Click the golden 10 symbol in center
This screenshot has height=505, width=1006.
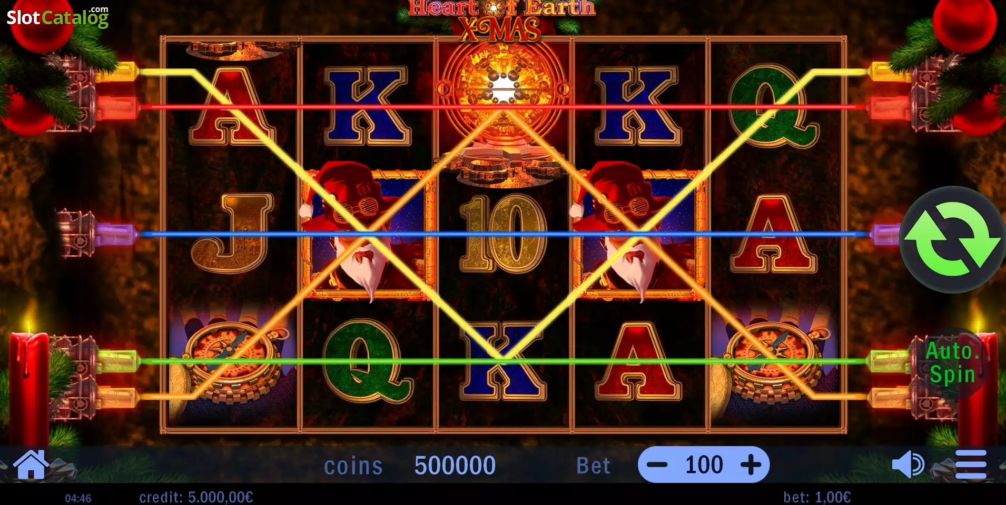[504, 234]
